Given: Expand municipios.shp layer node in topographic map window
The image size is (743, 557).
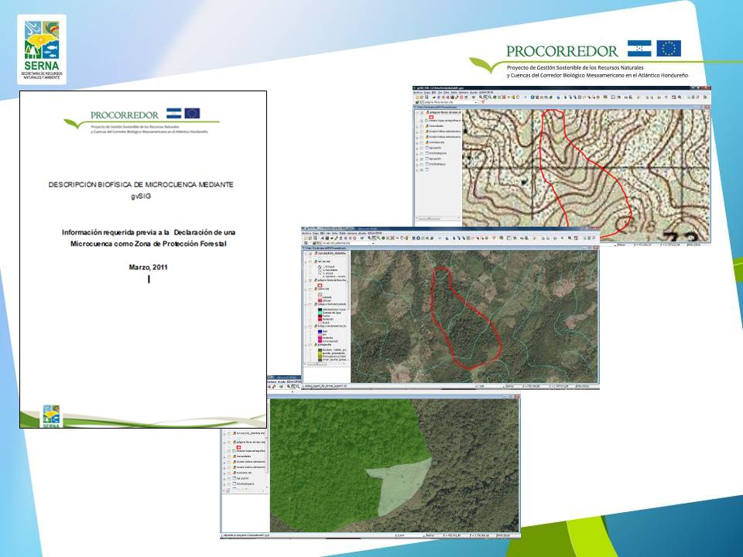Looking at the screenshot, I should pos(417,143).
